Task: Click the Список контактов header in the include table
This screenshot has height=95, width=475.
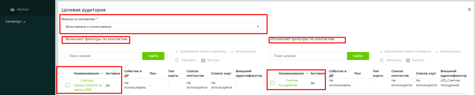Action: [195, 73]
